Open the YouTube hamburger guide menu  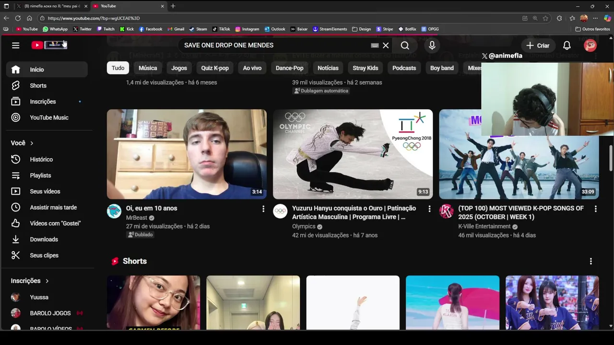[16, 45]
